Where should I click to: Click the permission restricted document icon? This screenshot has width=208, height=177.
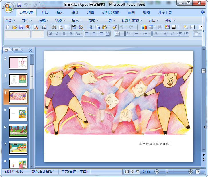tap(36, 27)
